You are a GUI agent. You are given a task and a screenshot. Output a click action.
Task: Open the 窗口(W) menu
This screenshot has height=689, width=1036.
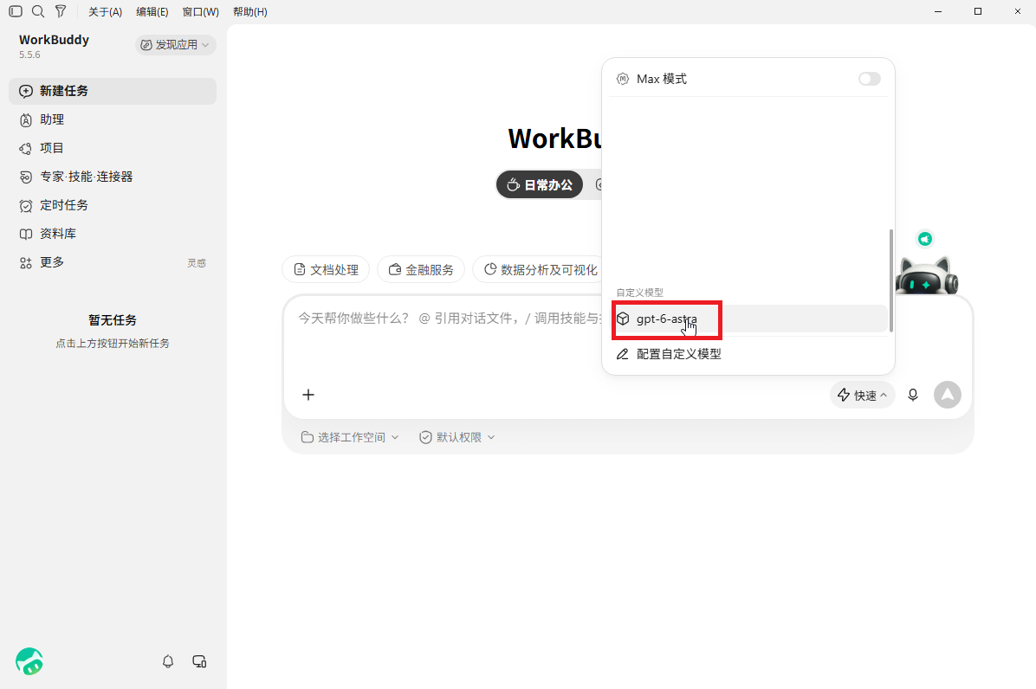[x=200, y=12]
